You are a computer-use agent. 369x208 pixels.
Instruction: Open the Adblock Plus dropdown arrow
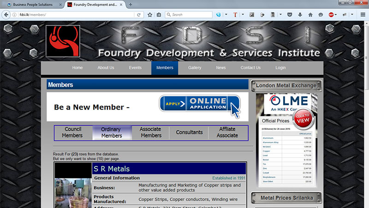[336, 15]
